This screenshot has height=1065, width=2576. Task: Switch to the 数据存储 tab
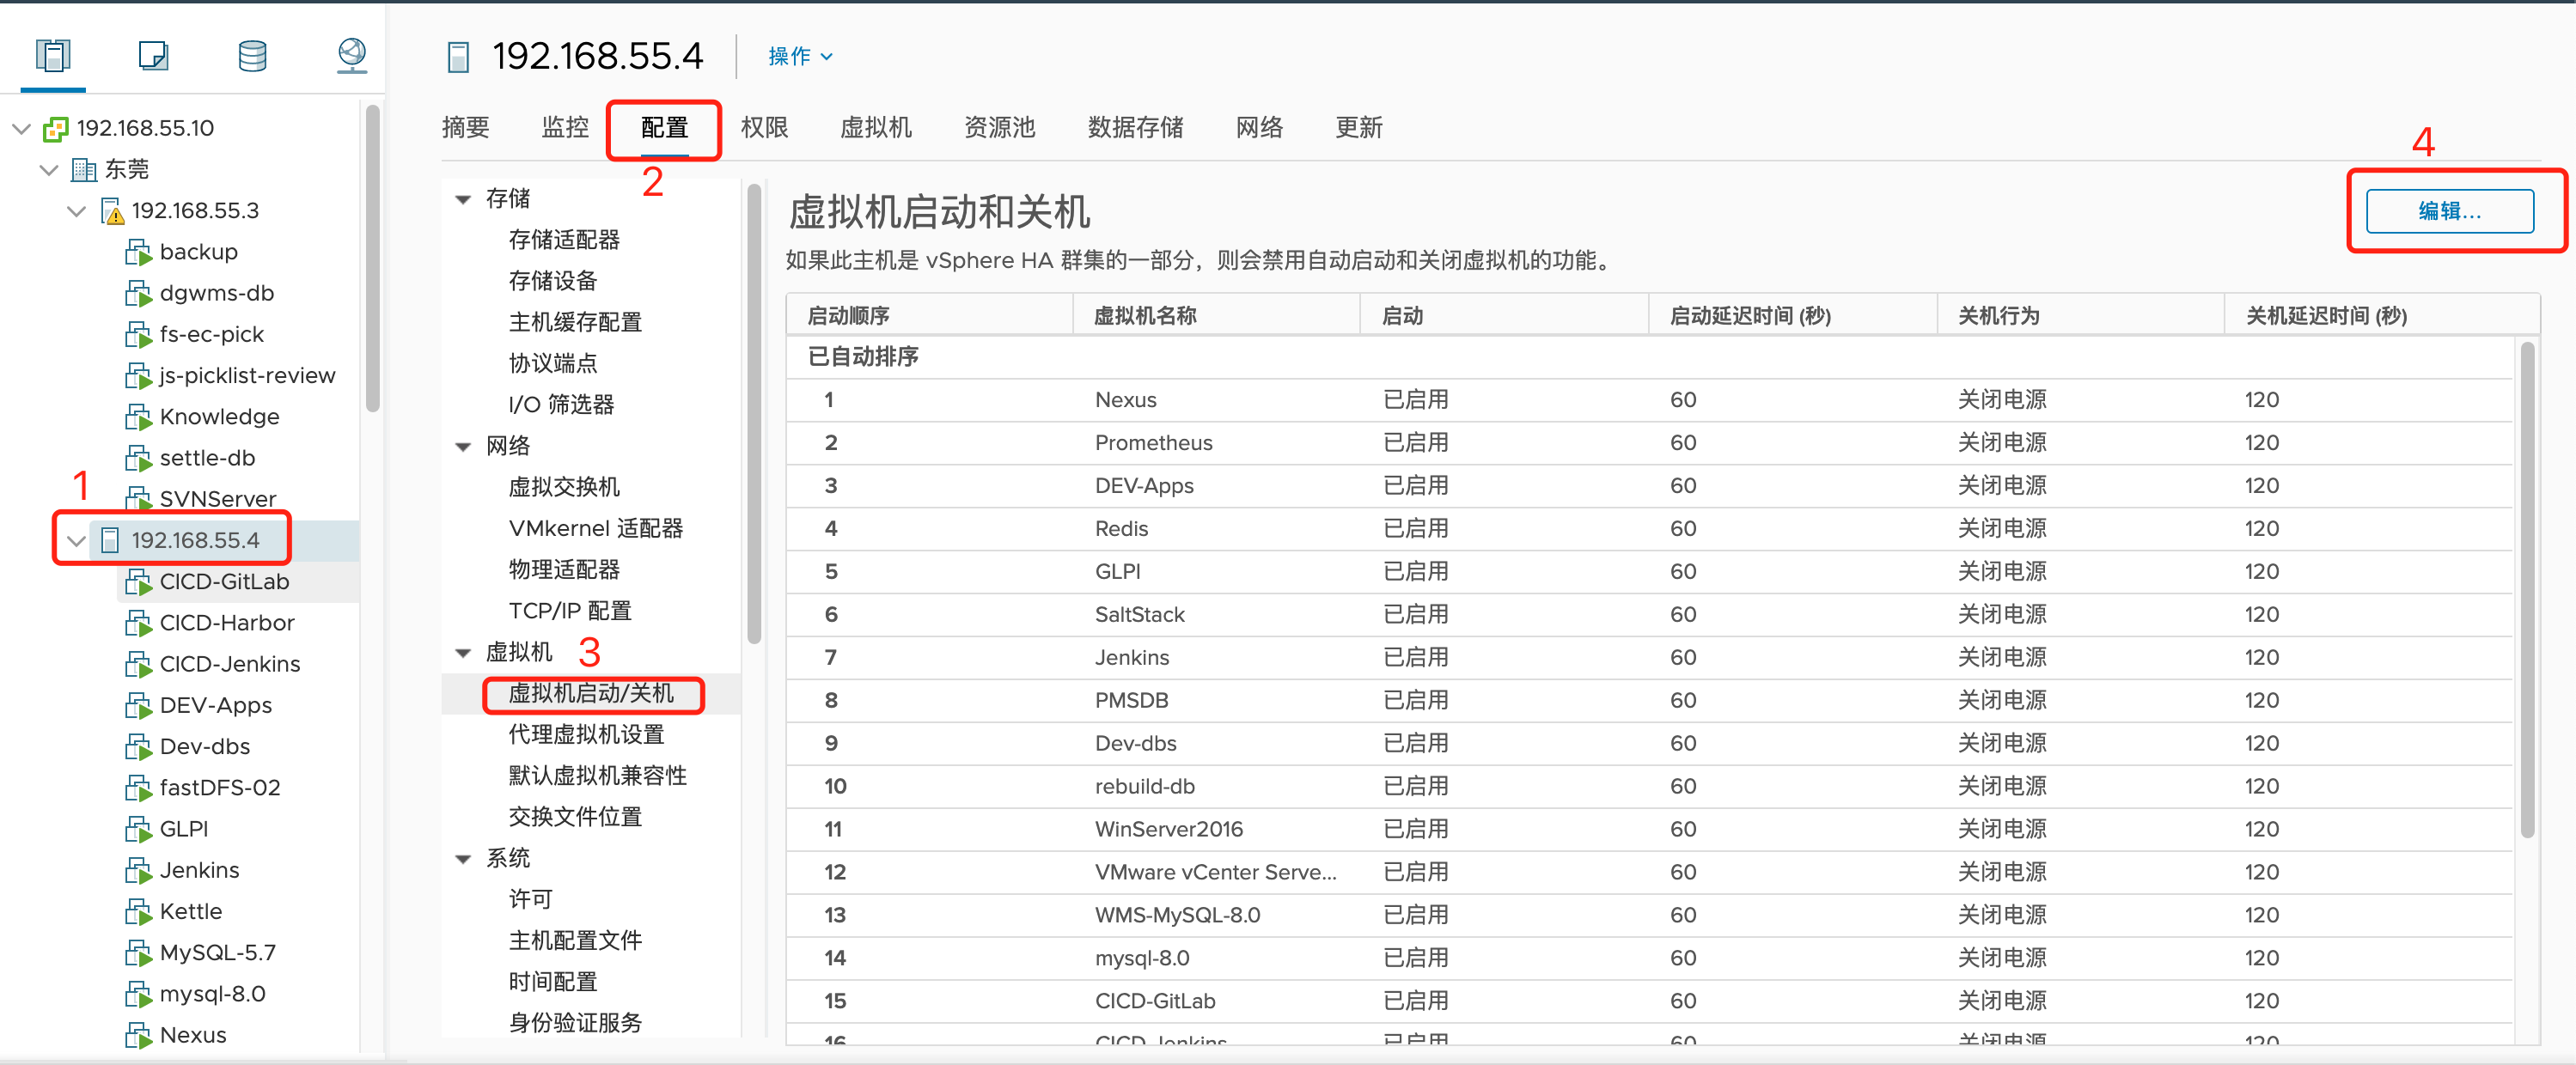(x=1135, y=127)
